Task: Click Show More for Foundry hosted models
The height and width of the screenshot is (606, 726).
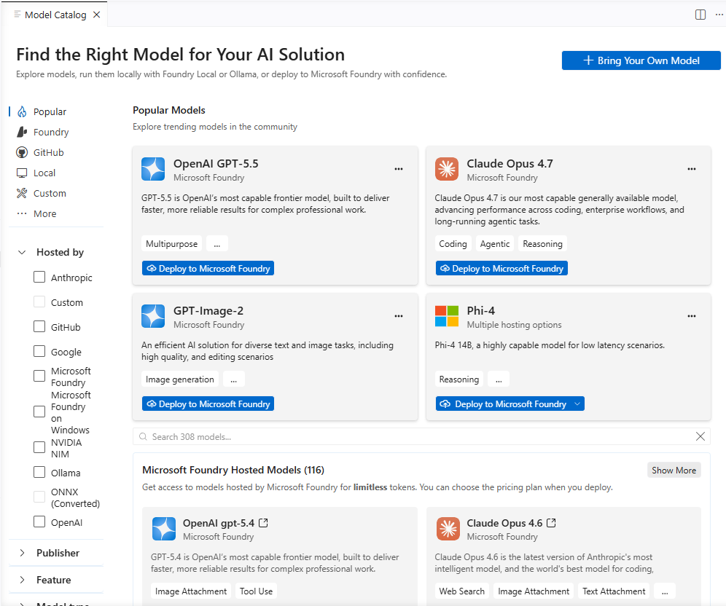Action: click(674, 470)
